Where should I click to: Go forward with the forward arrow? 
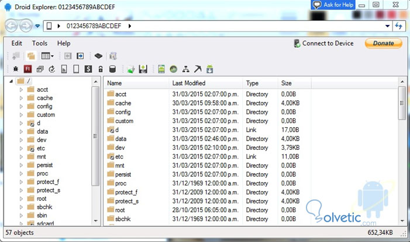click(x=26, y=26)
